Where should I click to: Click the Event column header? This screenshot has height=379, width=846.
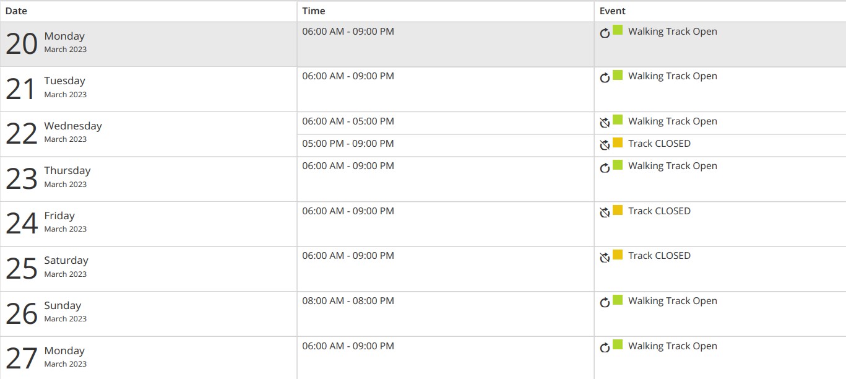[613, 11]
